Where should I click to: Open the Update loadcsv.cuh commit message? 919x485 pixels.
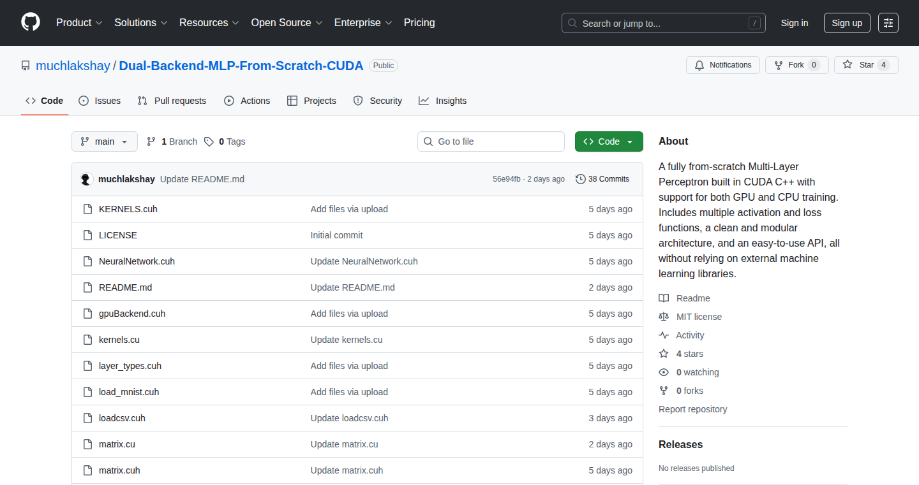click(x=350, y=418)
